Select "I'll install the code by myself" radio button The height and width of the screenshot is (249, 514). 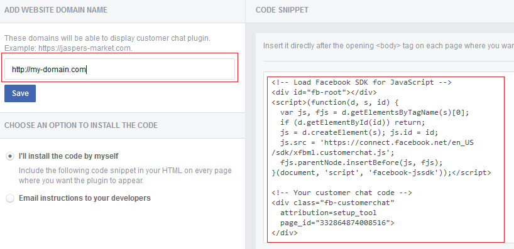pos(10,156)
